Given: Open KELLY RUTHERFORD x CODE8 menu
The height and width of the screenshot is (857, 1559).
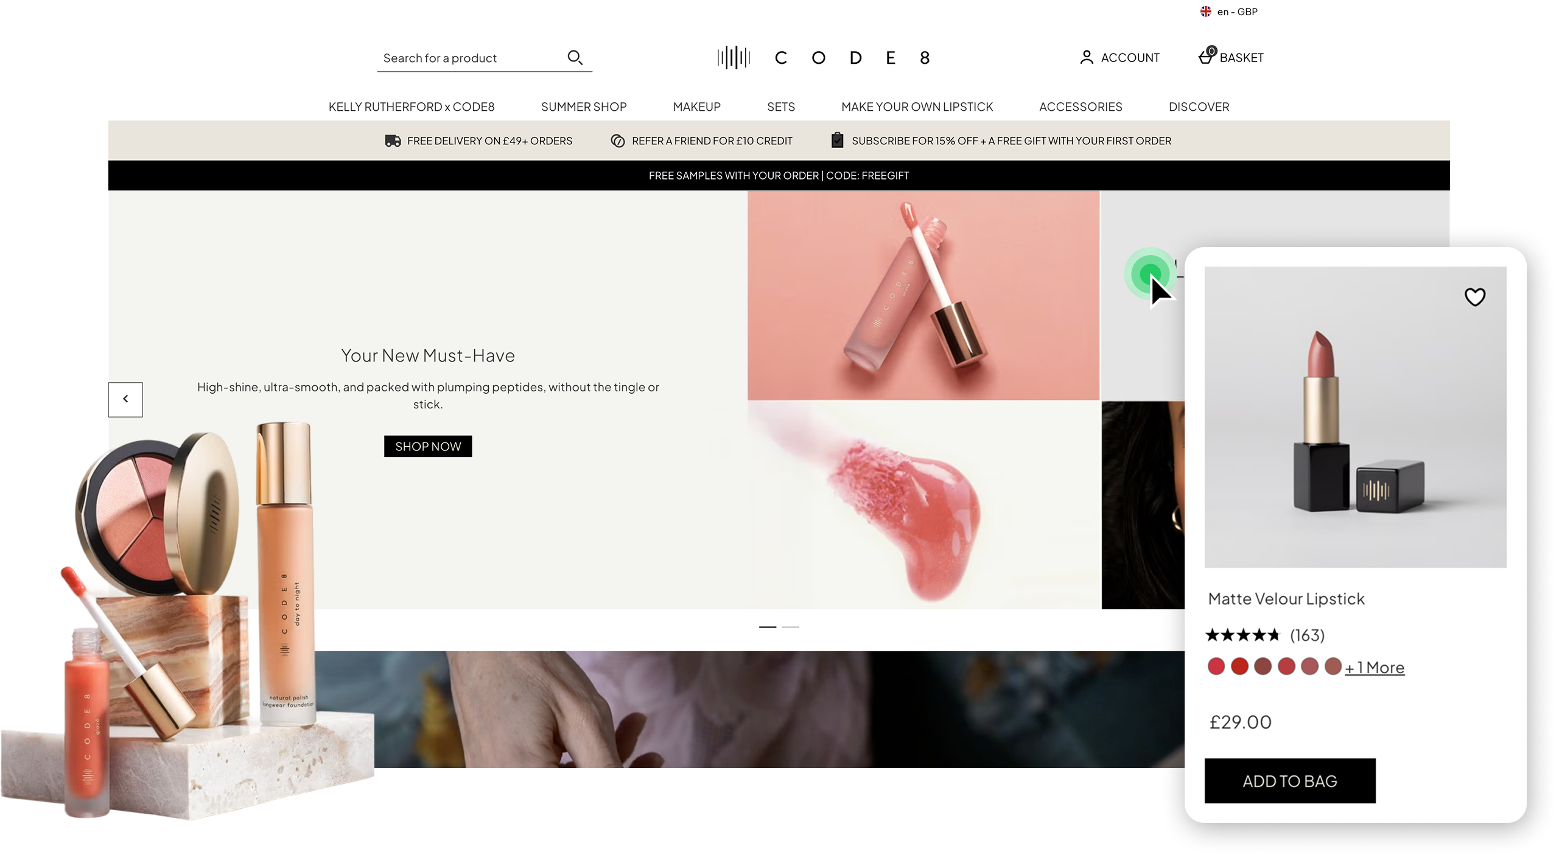Looking at the screenshot, I should click(x=412, y=107).
